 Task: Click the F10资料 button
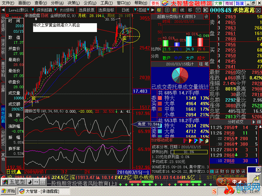pos(67,10)
